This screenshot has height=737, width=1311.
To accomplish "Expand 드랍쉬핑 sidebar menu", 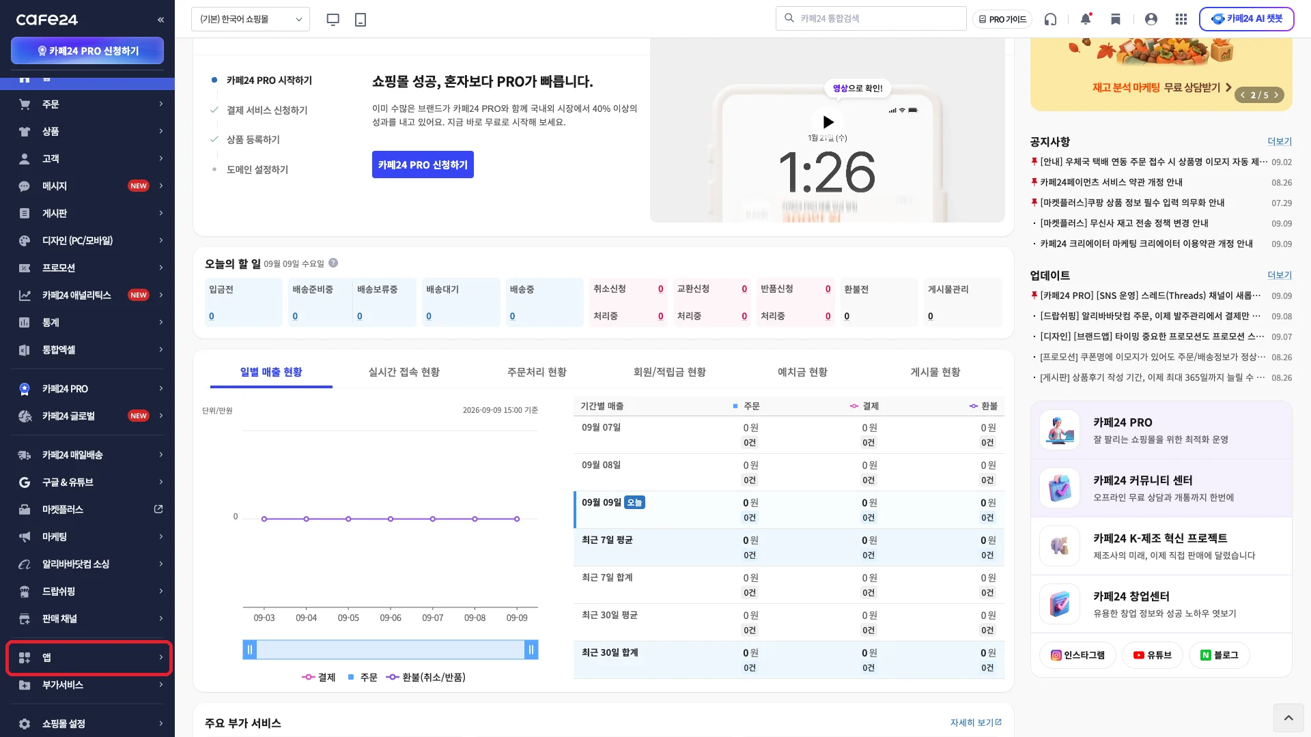I will (87, 592).
